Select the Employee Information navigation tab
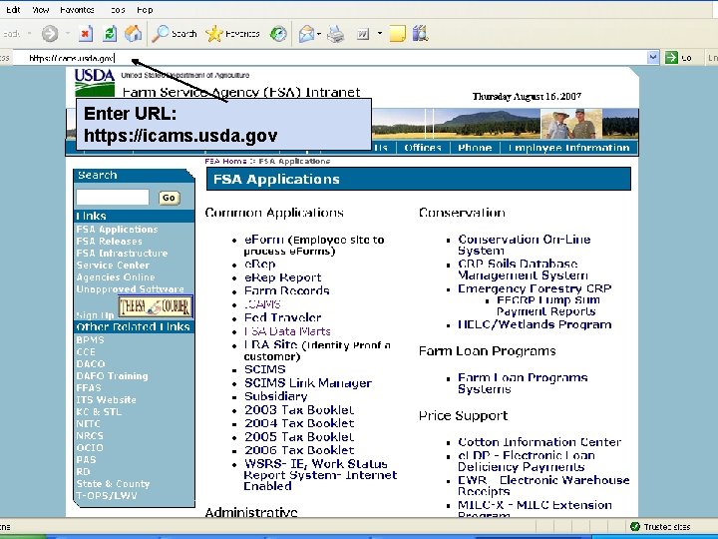 point(568,148)
